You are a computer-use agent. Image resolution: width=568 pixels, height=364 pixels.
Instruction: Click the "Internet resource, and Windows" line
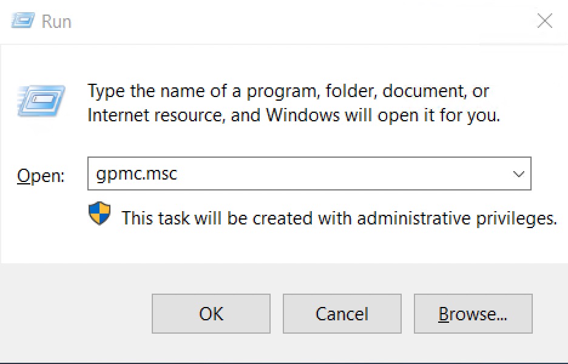click(x=294, y=115)
